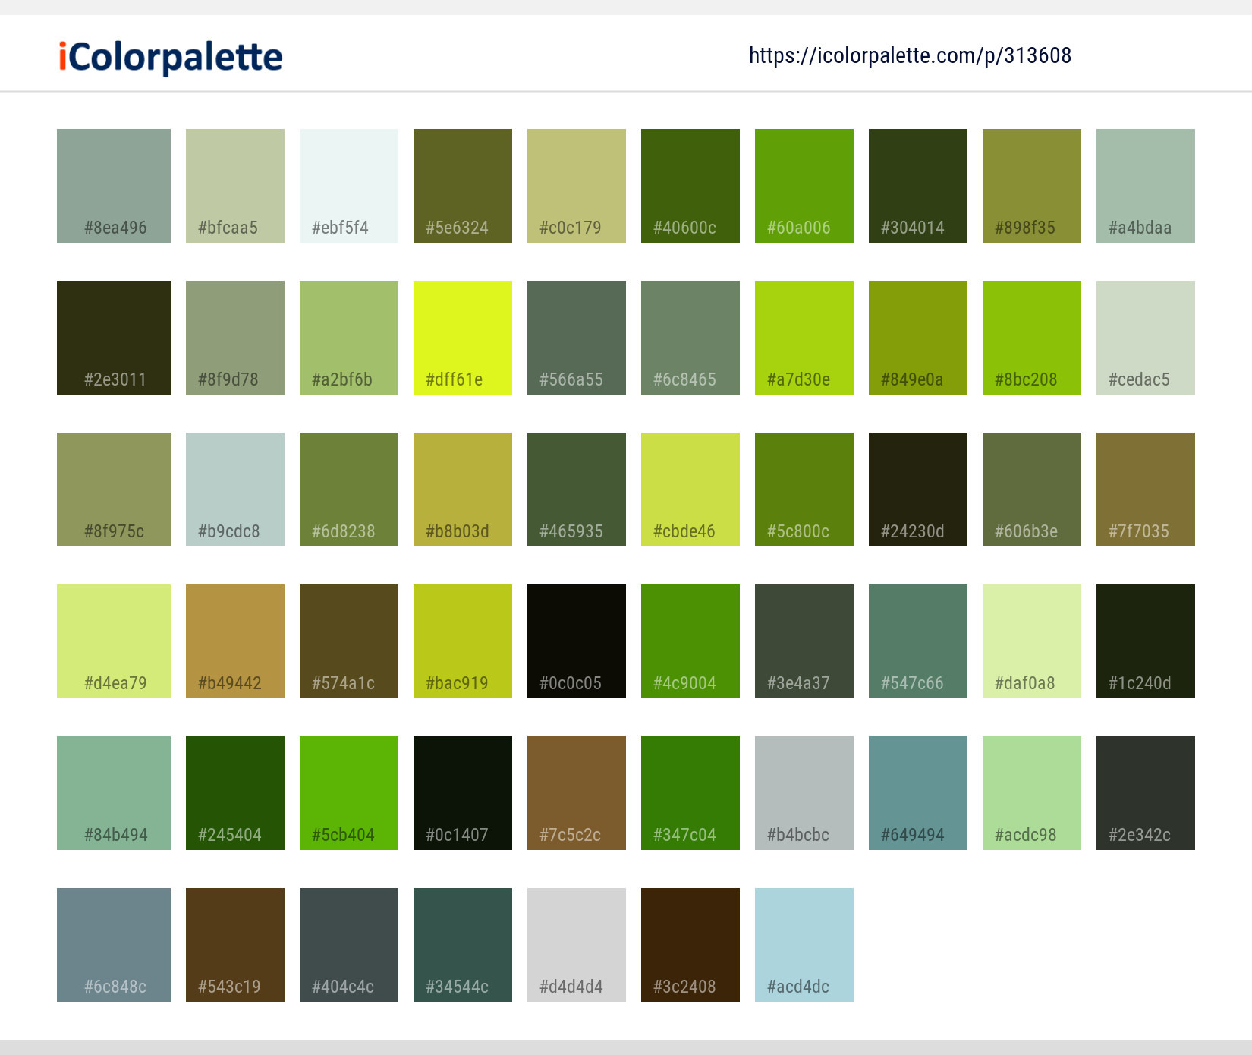Image resolution: width=1252 pixels, height=1055 pixels.
Task: Pick the #ebf5f4 pale swatch
Action: click(349, 186)
